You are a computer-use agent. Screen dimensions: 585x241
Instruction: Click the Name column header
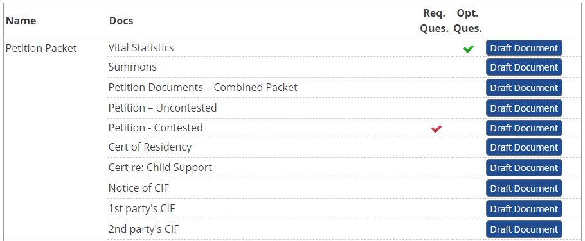[21, 21]
